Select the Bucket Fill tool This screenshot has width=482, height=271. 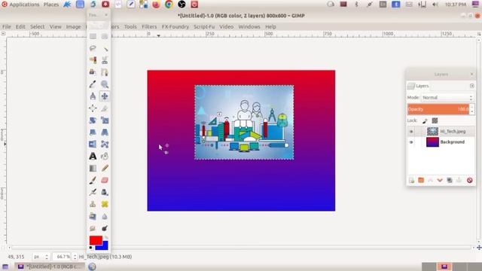[105, 156]
